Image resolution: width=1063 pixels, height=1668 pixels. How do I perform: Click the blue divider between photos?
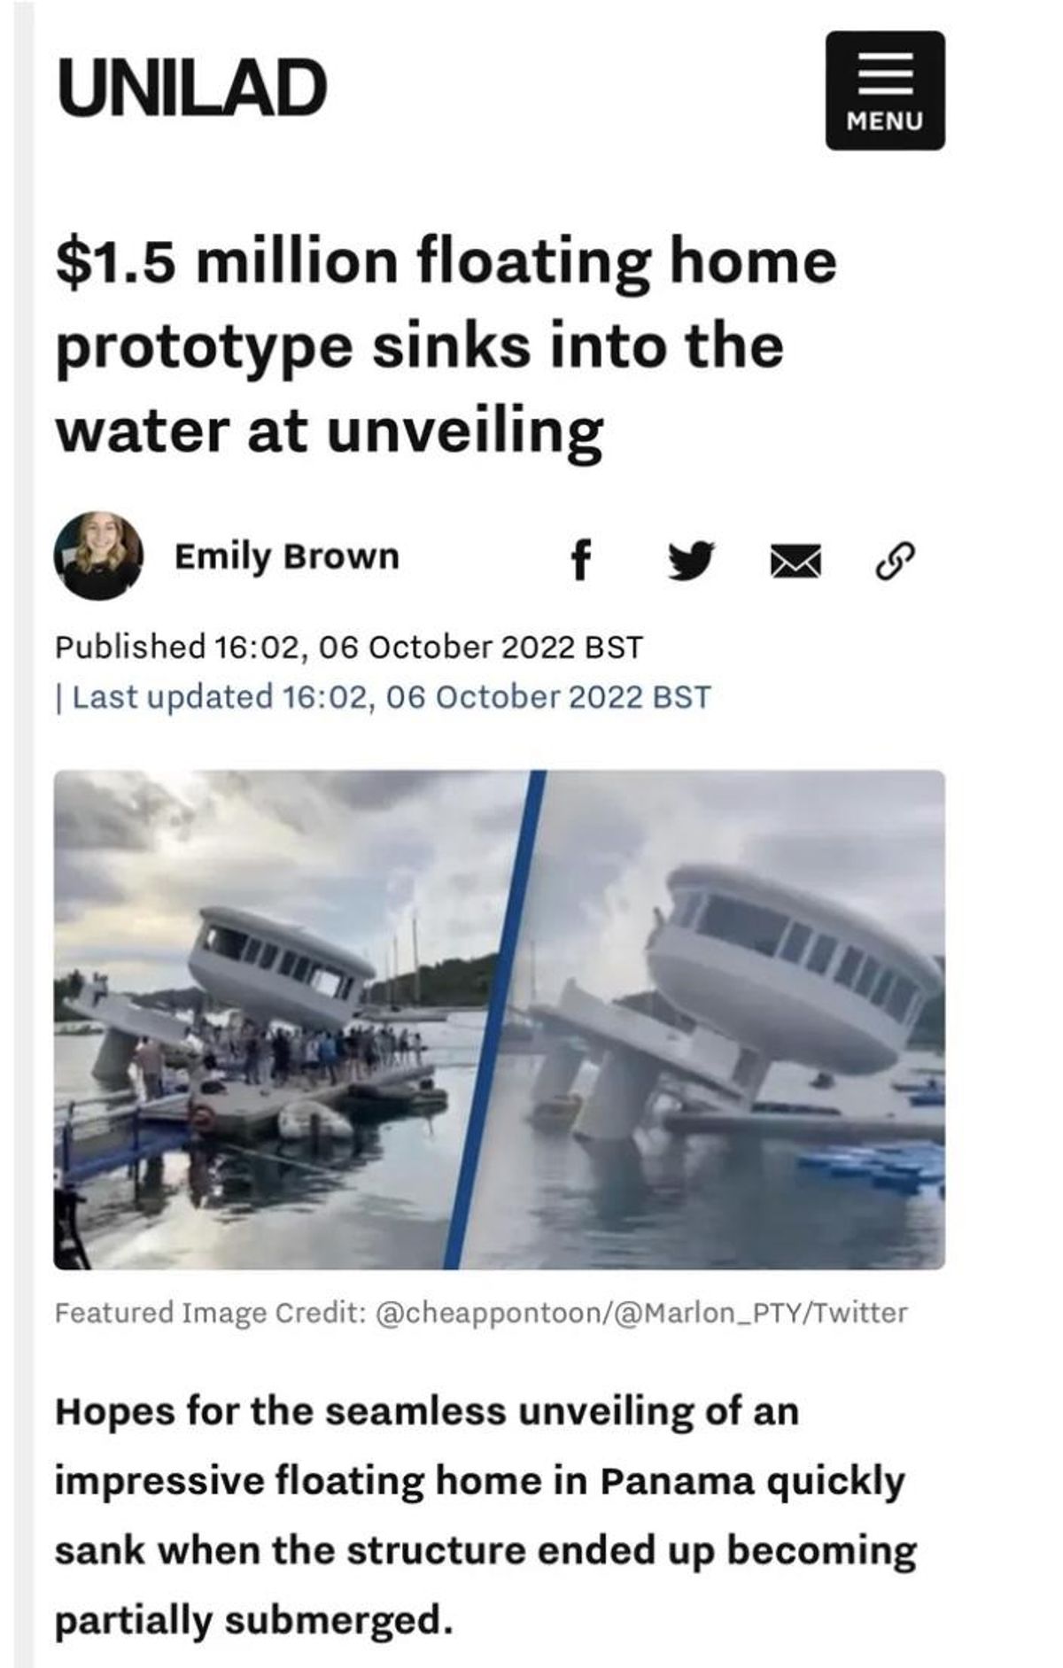(494, 1019)
